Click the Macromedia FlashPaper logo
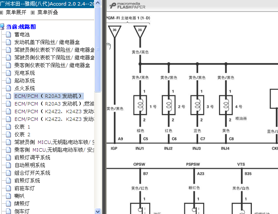Screen dimensions: 278x214 [x=127, y=6]
